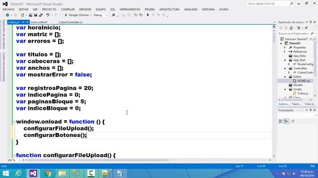Open the Debug configuration dropdown

[x=106, y=15]
